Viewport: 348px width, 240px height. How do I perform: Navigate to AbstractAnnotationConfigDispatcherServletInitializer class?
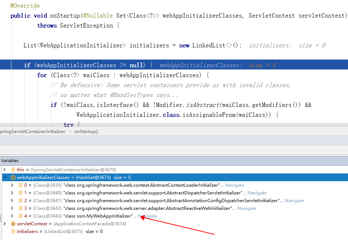pyautogui.click(x=294, y=201)
